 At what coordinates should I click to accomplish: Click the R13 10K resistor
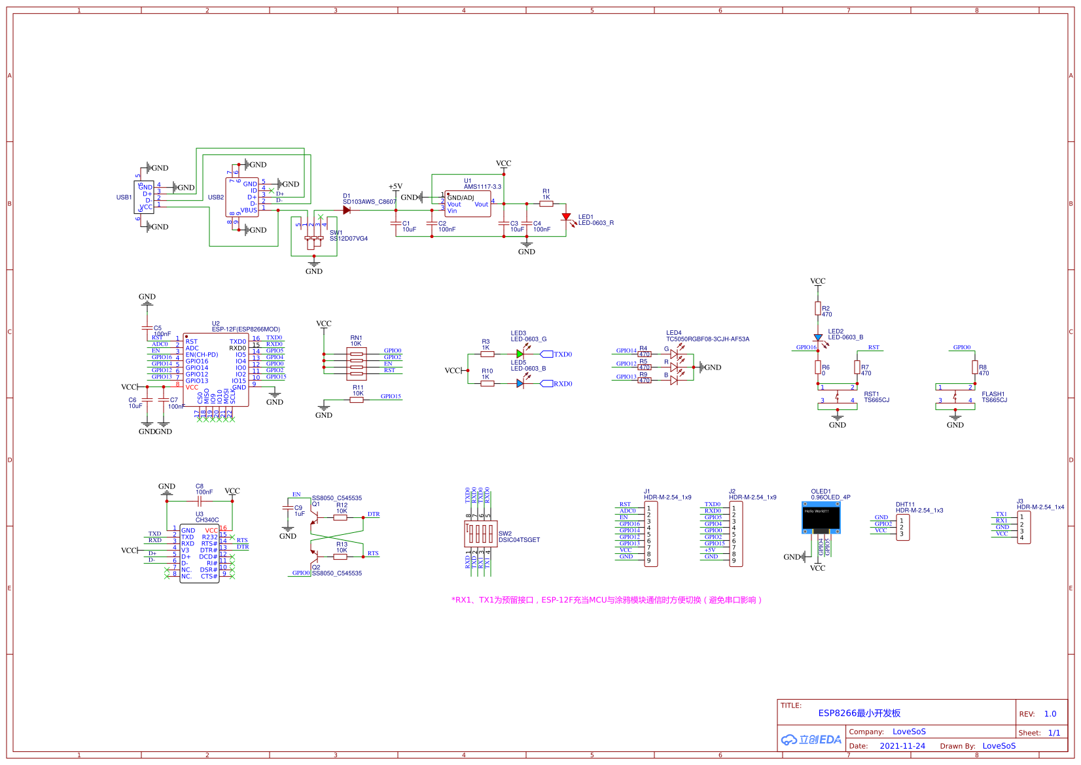[340, 557]
